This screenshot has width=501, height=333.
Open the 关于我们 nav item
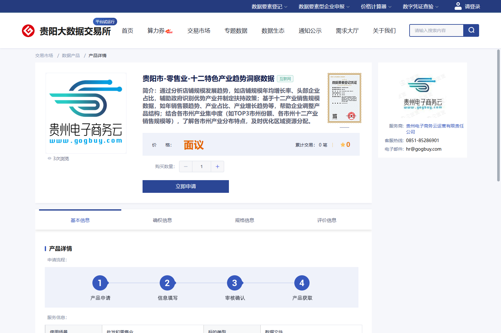(x=384, y=31)
